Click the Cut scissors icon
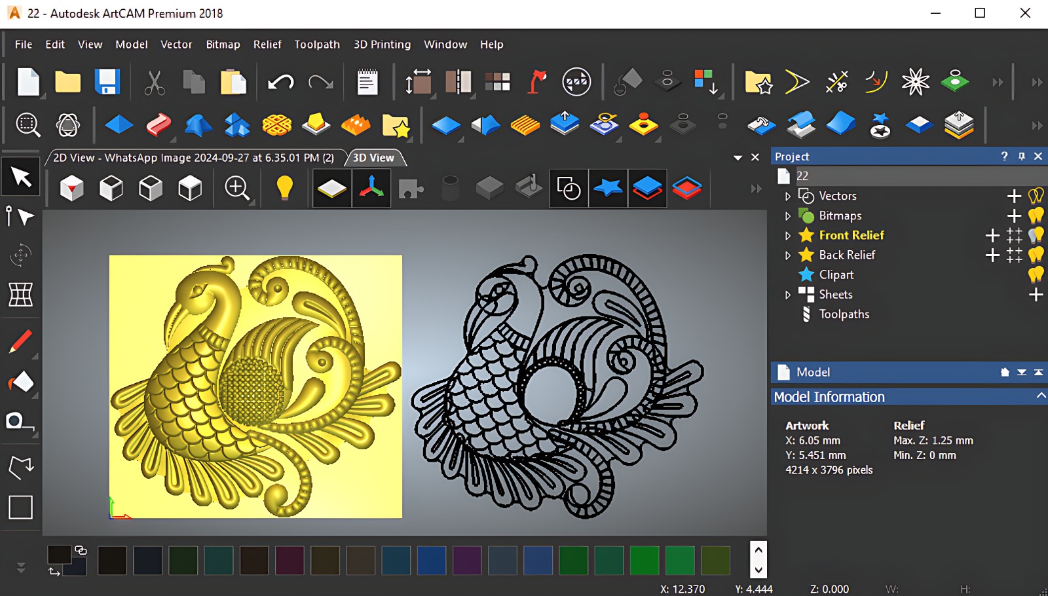This screenshot has width=1048, height=596. 155,83
